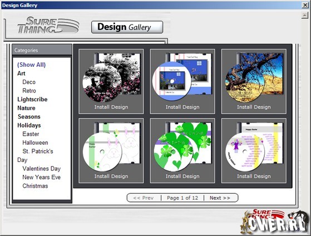
Task: Select the (Show All) category
Action: point(31,65)
